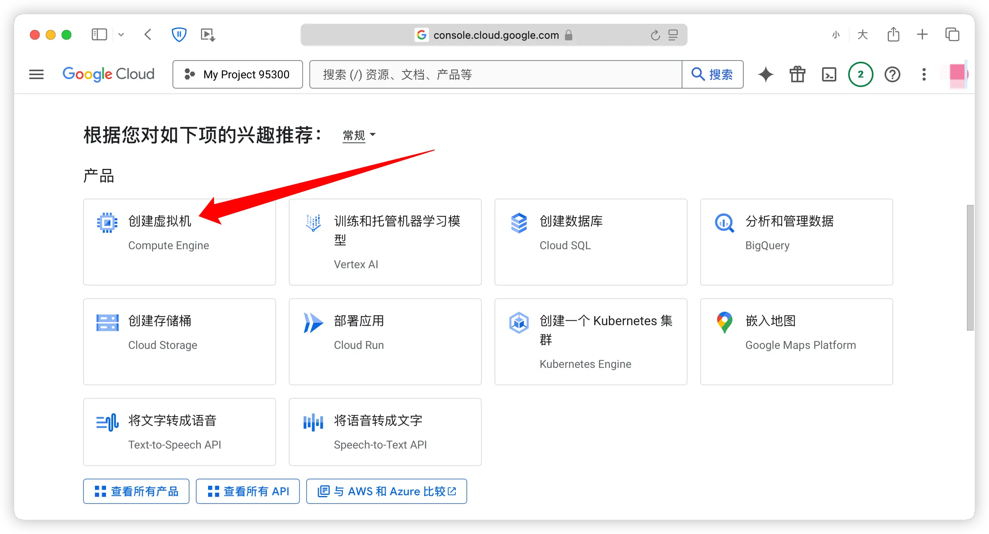Click the Google Maps Platform subtitle text

point(801,345)
